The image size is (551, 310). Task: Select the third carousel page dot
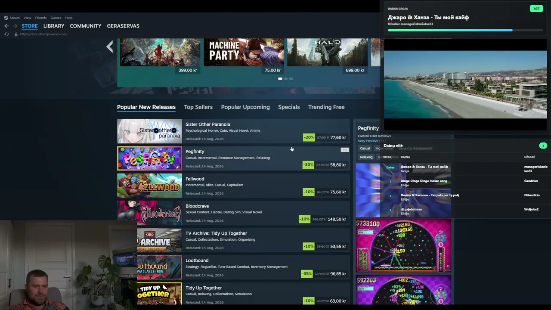291,79
